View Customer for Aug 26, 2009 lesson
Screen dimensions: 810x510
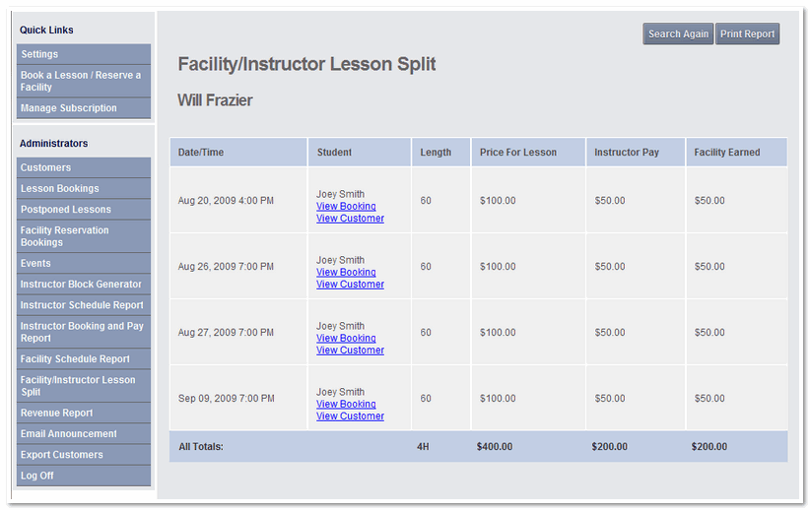tap(350, 285)
